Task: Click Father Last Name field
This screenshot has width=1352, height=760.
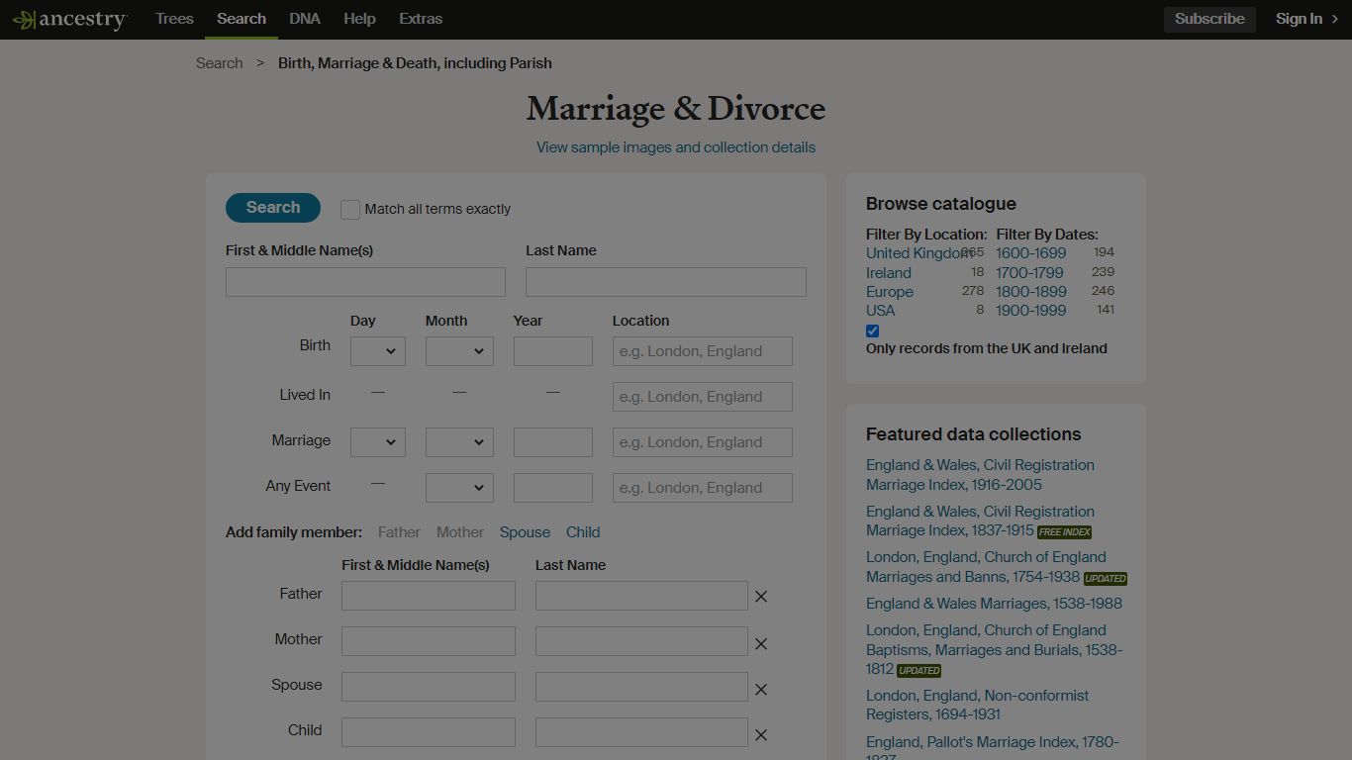Action: tap(641, 596)
